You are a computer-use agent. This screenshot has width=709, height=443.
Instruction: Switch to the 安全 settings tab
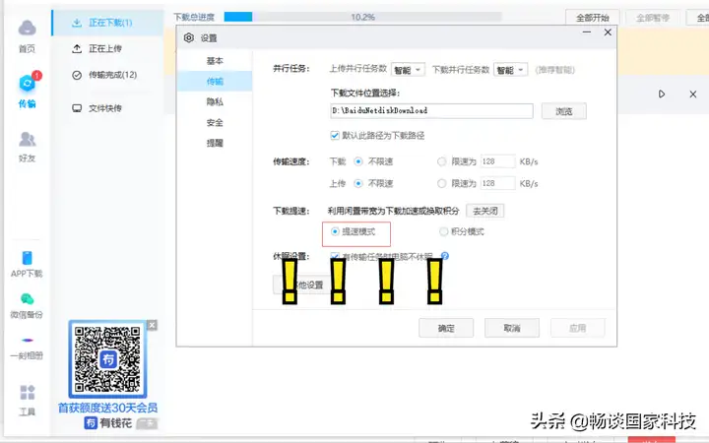tap(215, 122)
